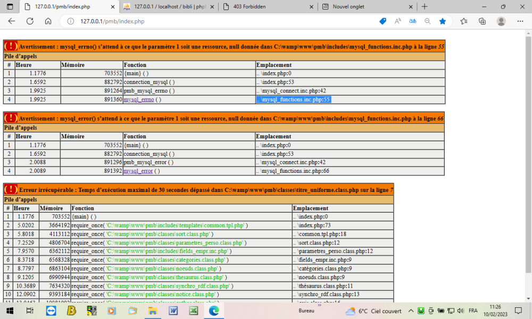532x319 pixels.
Task: Open the shopping price tag icon
Action: 383,21
